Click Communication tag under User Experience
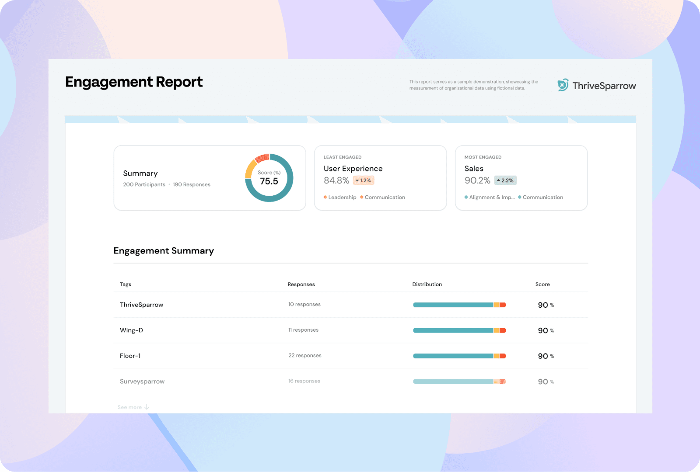This screenshot has height=472, width=700. (x=385, y=198)
